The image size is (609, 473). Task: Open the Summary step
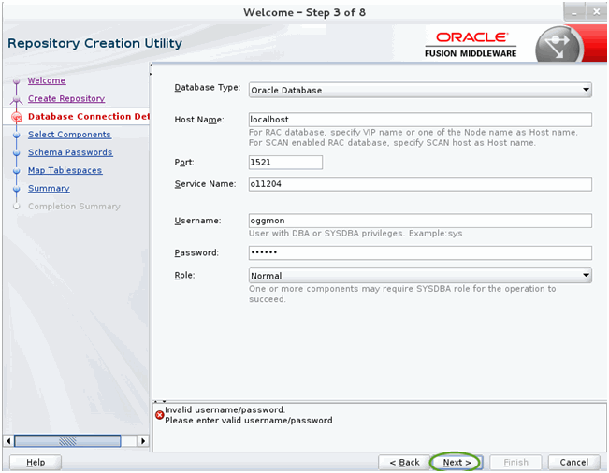pyautogui.click(x=49, y=188)
